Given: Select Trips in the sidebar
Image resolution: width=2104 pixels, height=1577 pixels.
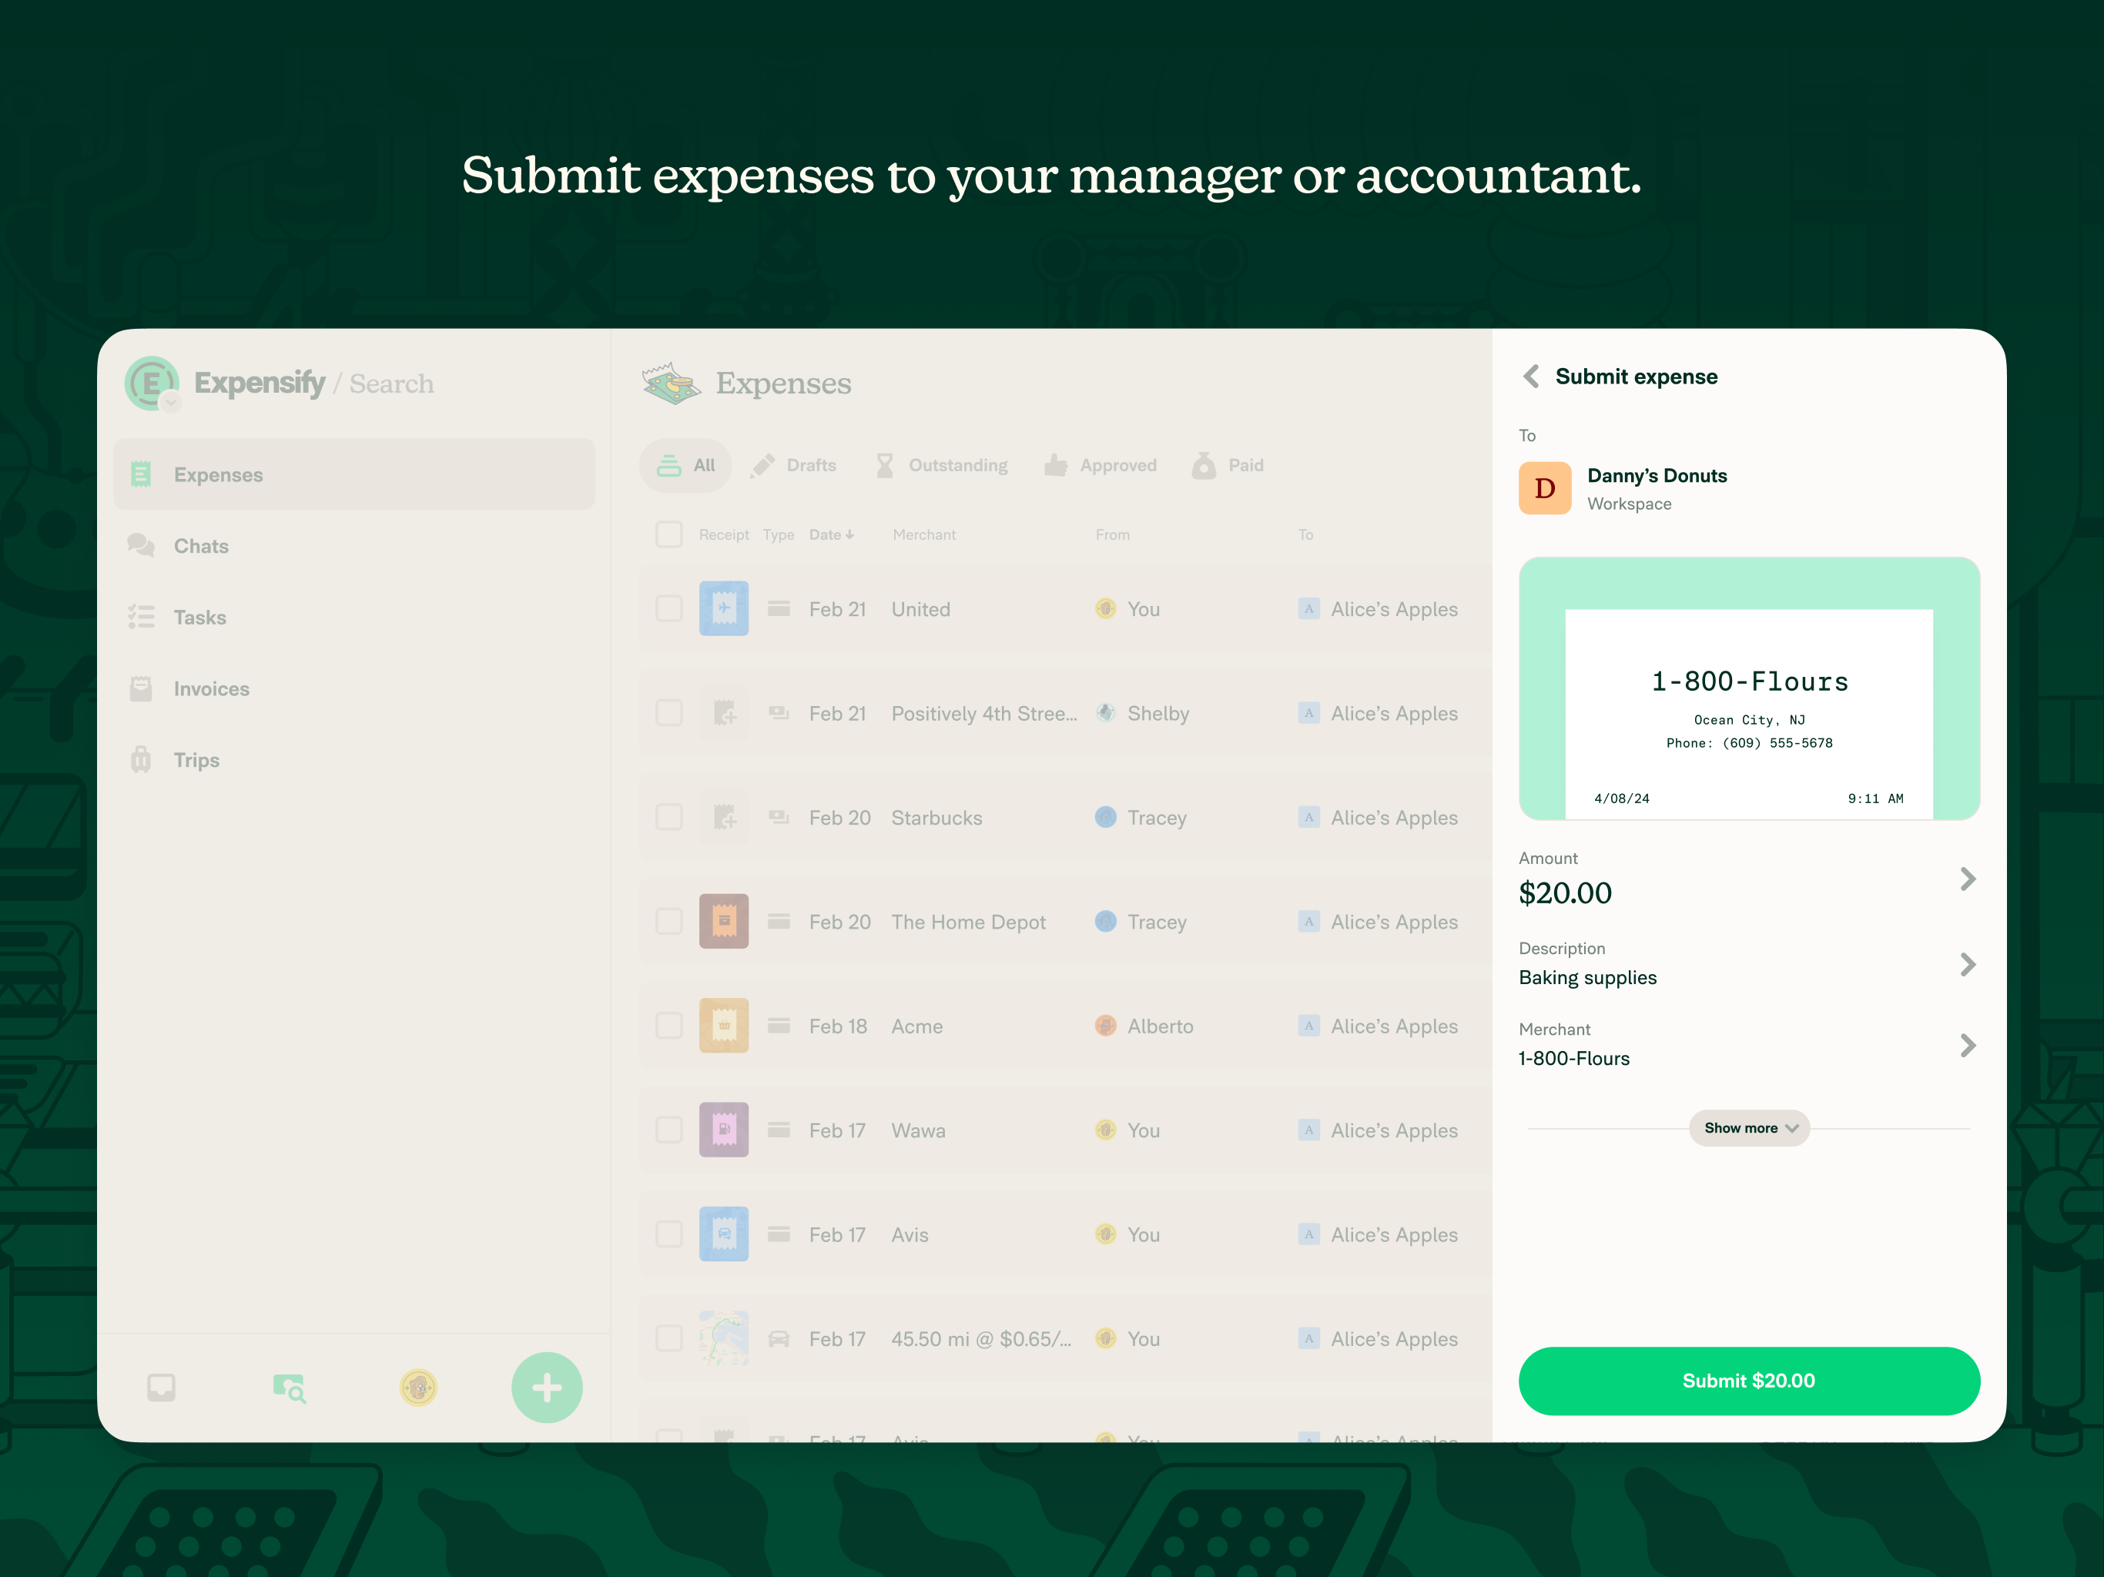Looking at the screenshot, I should click(x=194, y=758).
